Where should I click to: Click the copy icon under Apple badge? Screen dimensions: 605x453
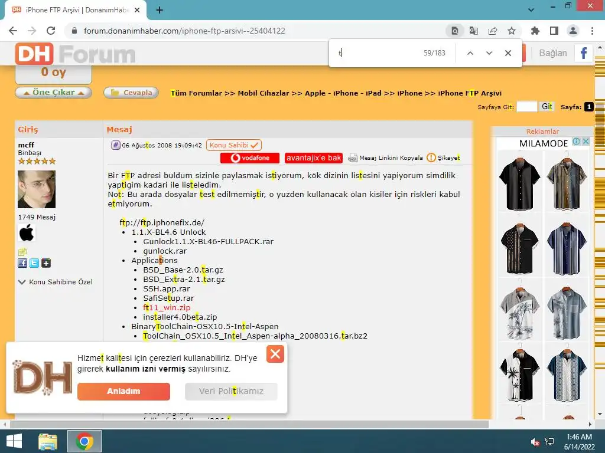(22, 252)
